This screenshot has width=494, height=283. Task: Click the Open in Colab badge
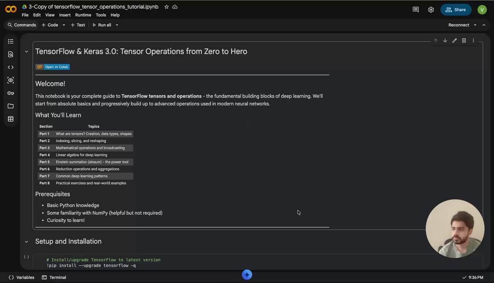pyautogui.click(x=52, y=67)
